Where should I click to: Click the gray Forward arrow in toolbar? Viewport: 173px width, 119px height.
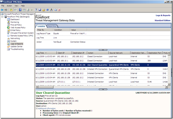point(6,10)
